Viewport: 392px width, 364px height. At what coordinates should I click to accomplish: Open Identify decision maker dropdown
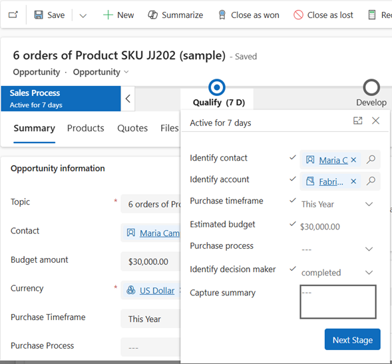pos(369,273)
